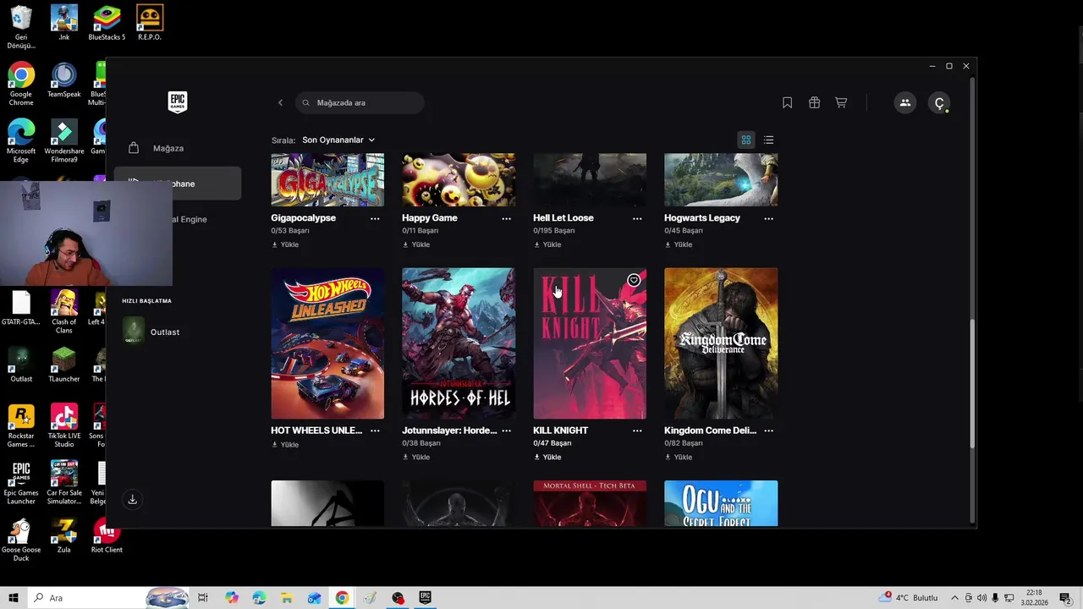Click Chrome icon in taskbar
This screenshot has height=609, width=1083.
342,598
